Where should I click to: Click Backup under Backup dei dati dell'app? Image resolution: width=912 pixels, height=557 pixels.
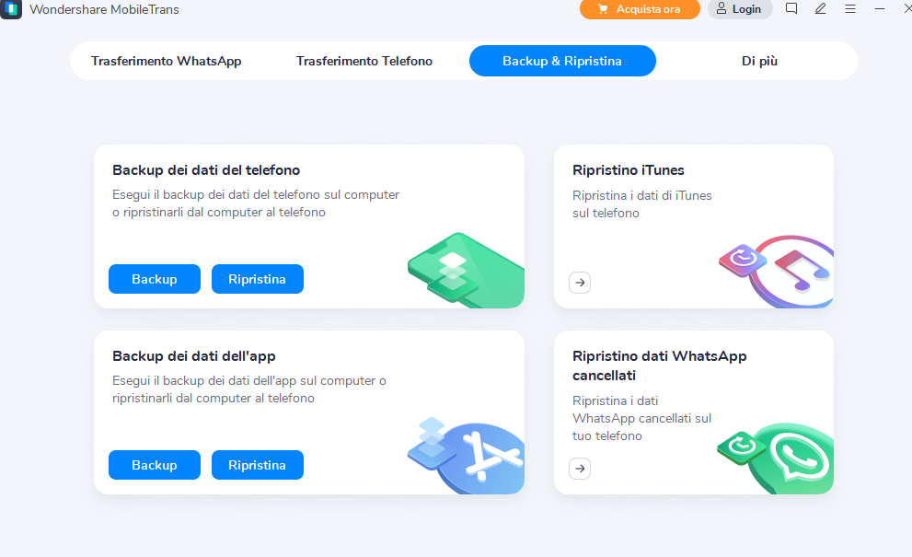154,465
